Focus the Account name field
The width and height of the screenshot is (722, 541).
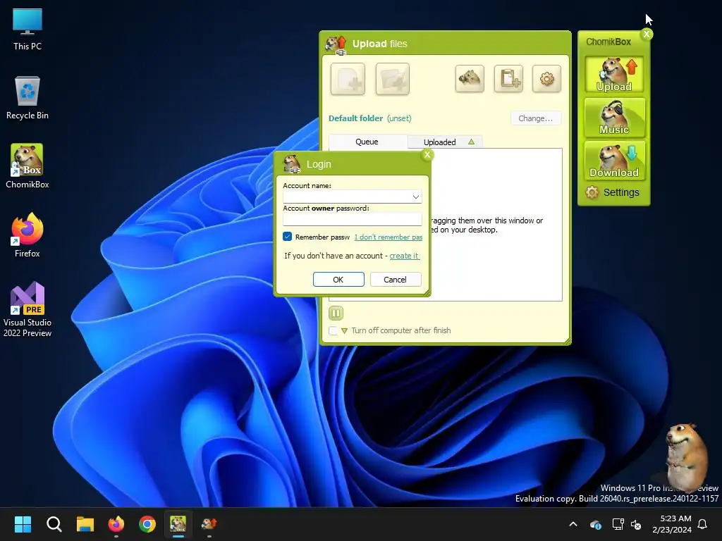click(x=353, y=197)
